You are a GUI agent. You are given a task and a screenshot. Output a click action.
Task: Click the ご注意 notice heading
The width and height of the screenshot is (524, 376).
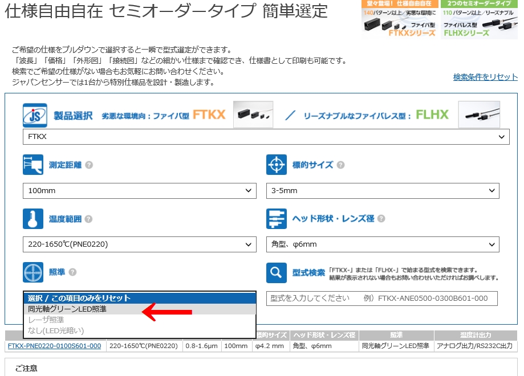tap(26, 369)
